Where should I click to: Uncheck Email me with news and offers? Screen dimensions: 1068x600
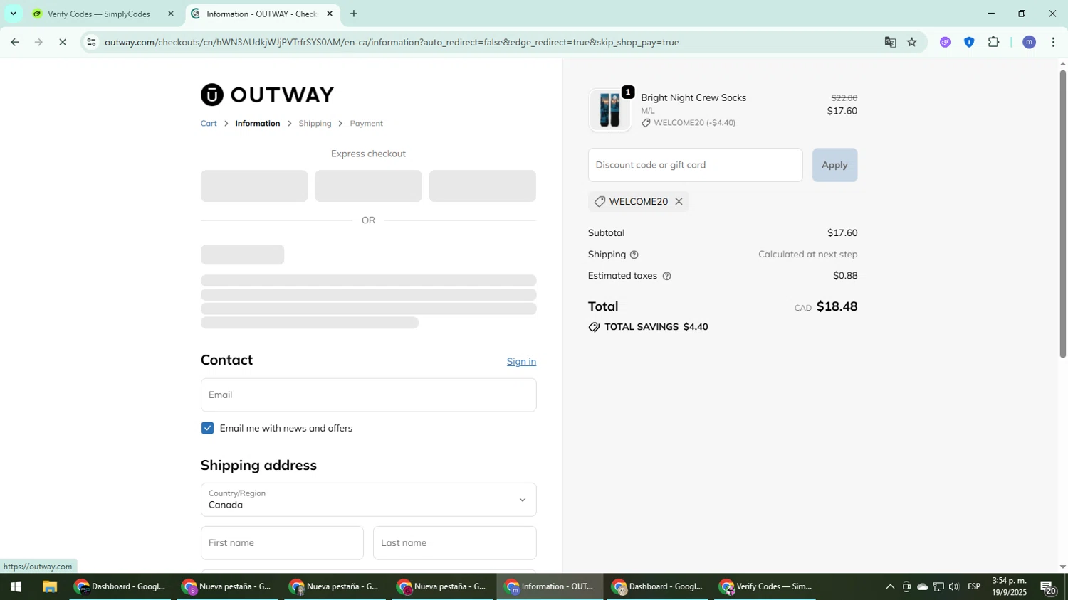tap(207, 428)
